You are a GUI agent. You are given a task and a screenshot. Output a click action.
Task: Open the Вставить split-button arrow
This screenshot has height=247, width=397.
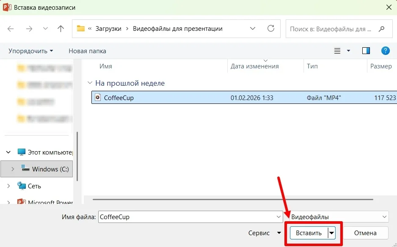coord(331,233)
